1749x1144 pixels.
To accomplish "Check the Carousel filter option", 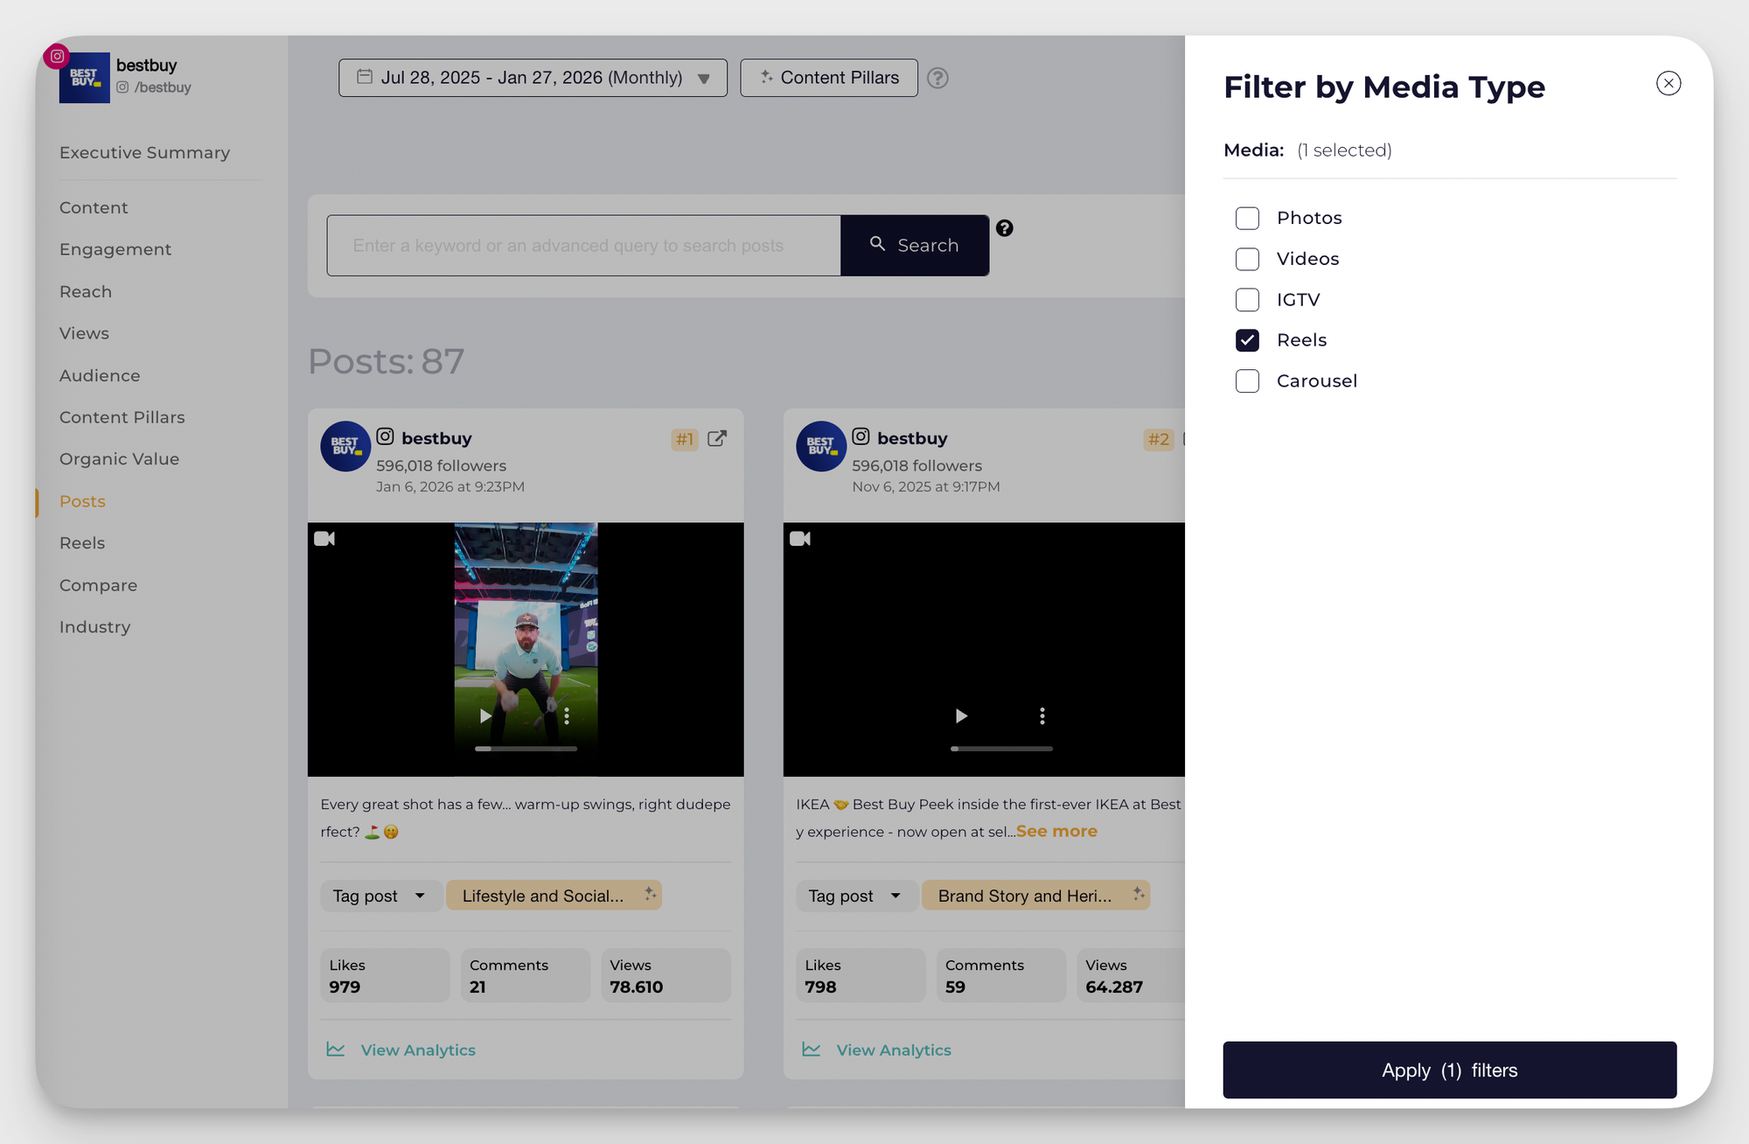I will pos(1247,380).
